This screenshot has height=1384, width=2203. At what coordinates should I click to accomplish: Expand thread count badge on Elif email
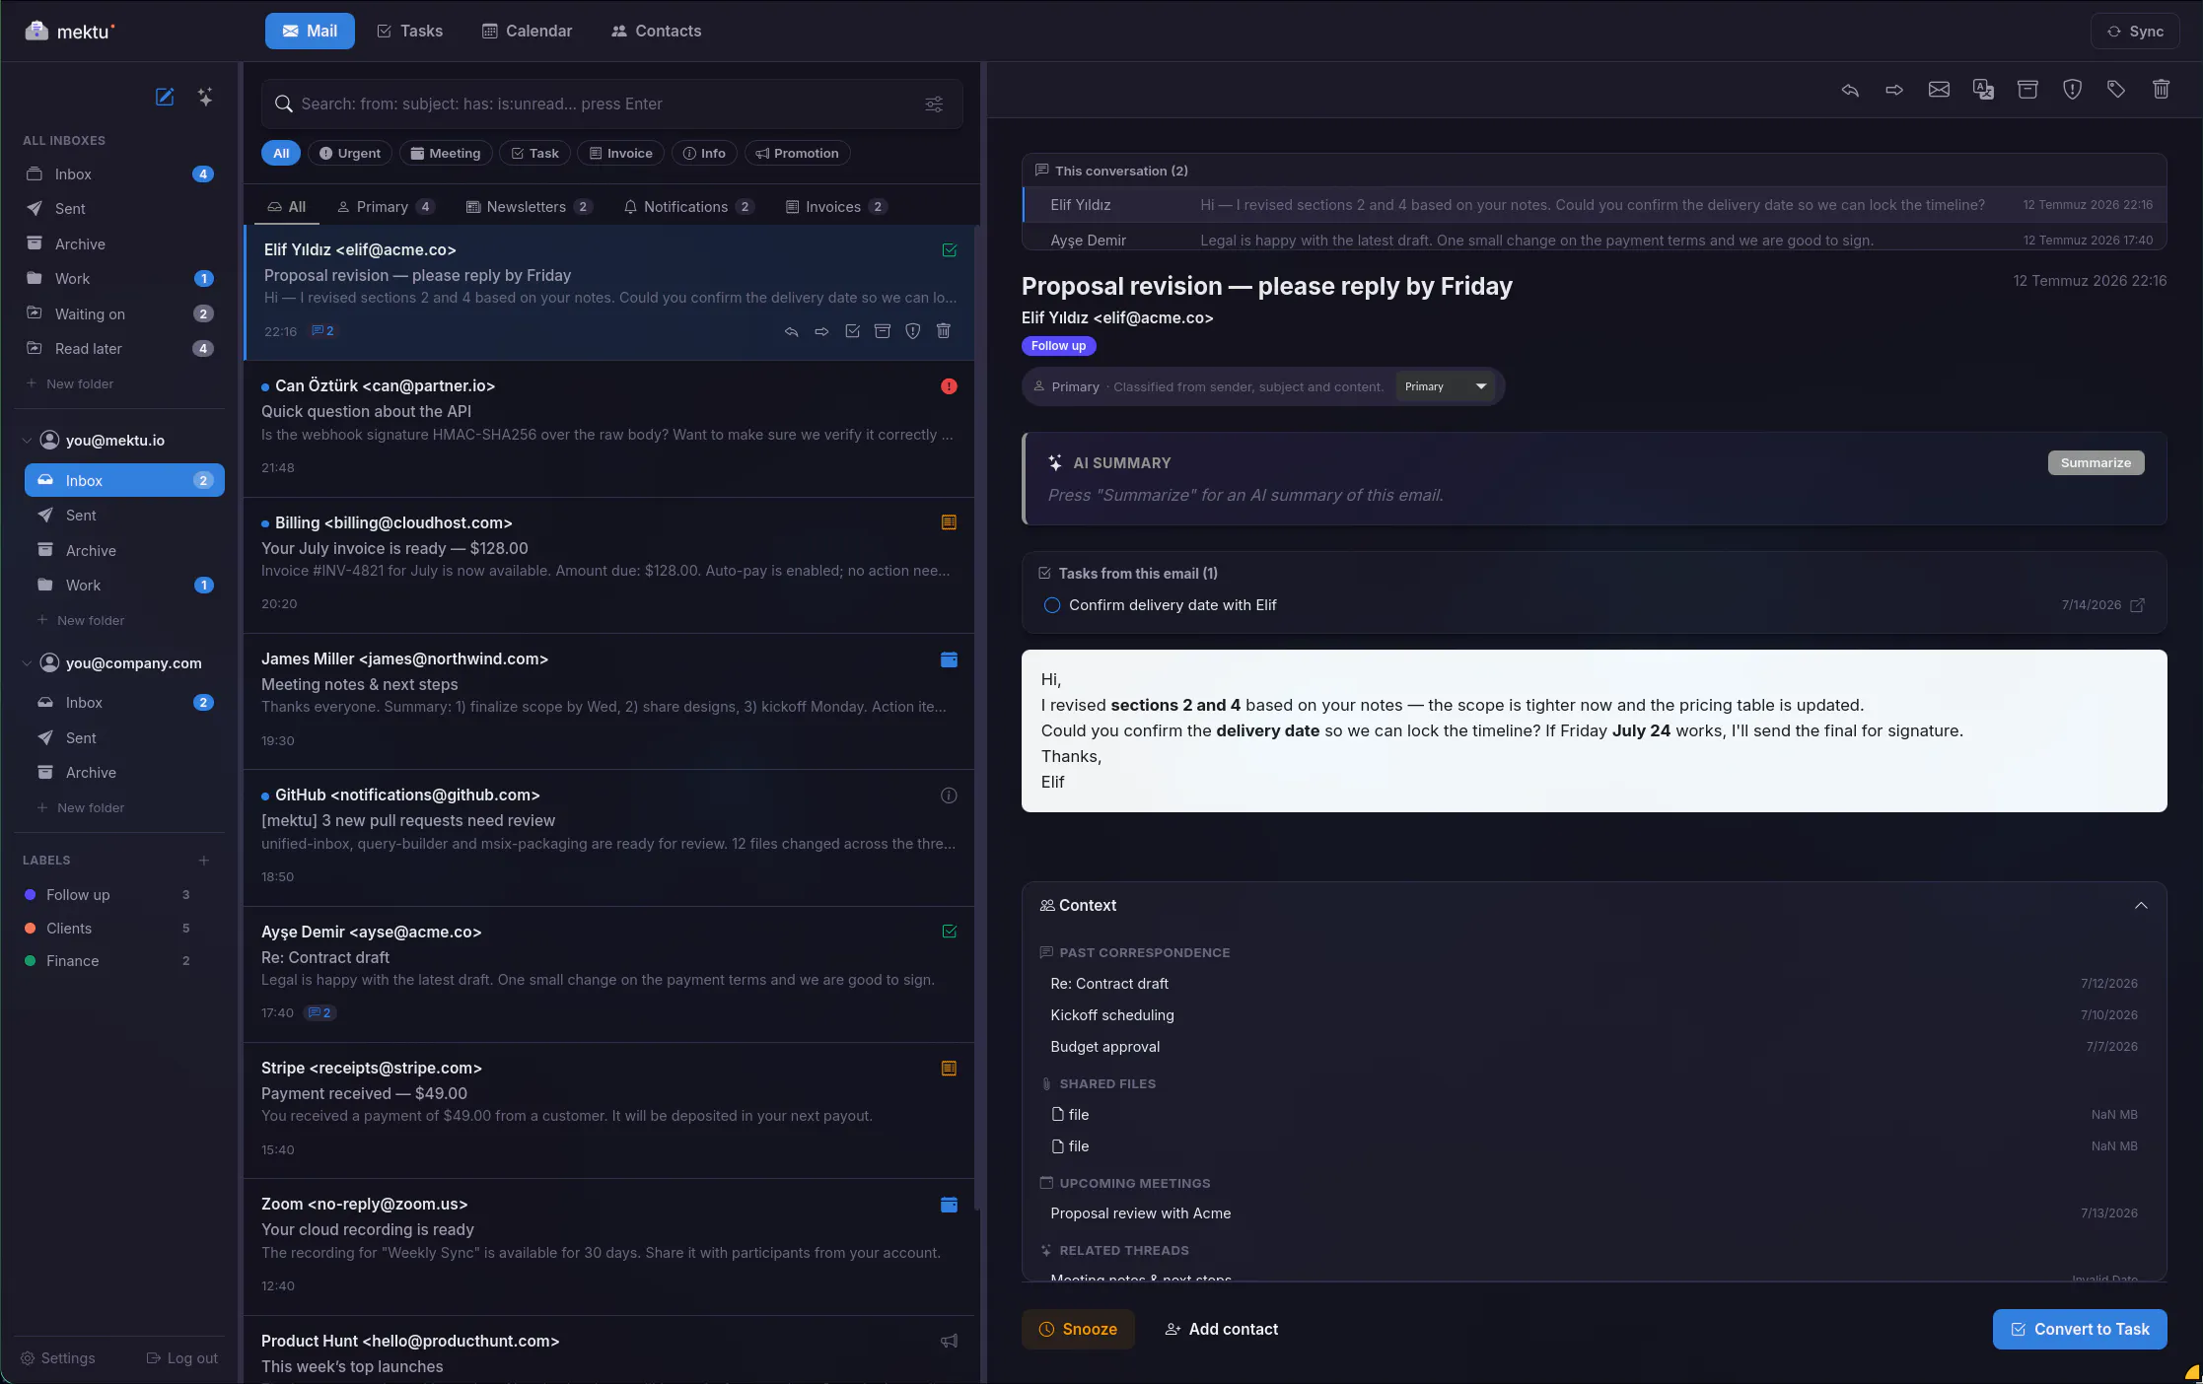(x=323, y=331)
